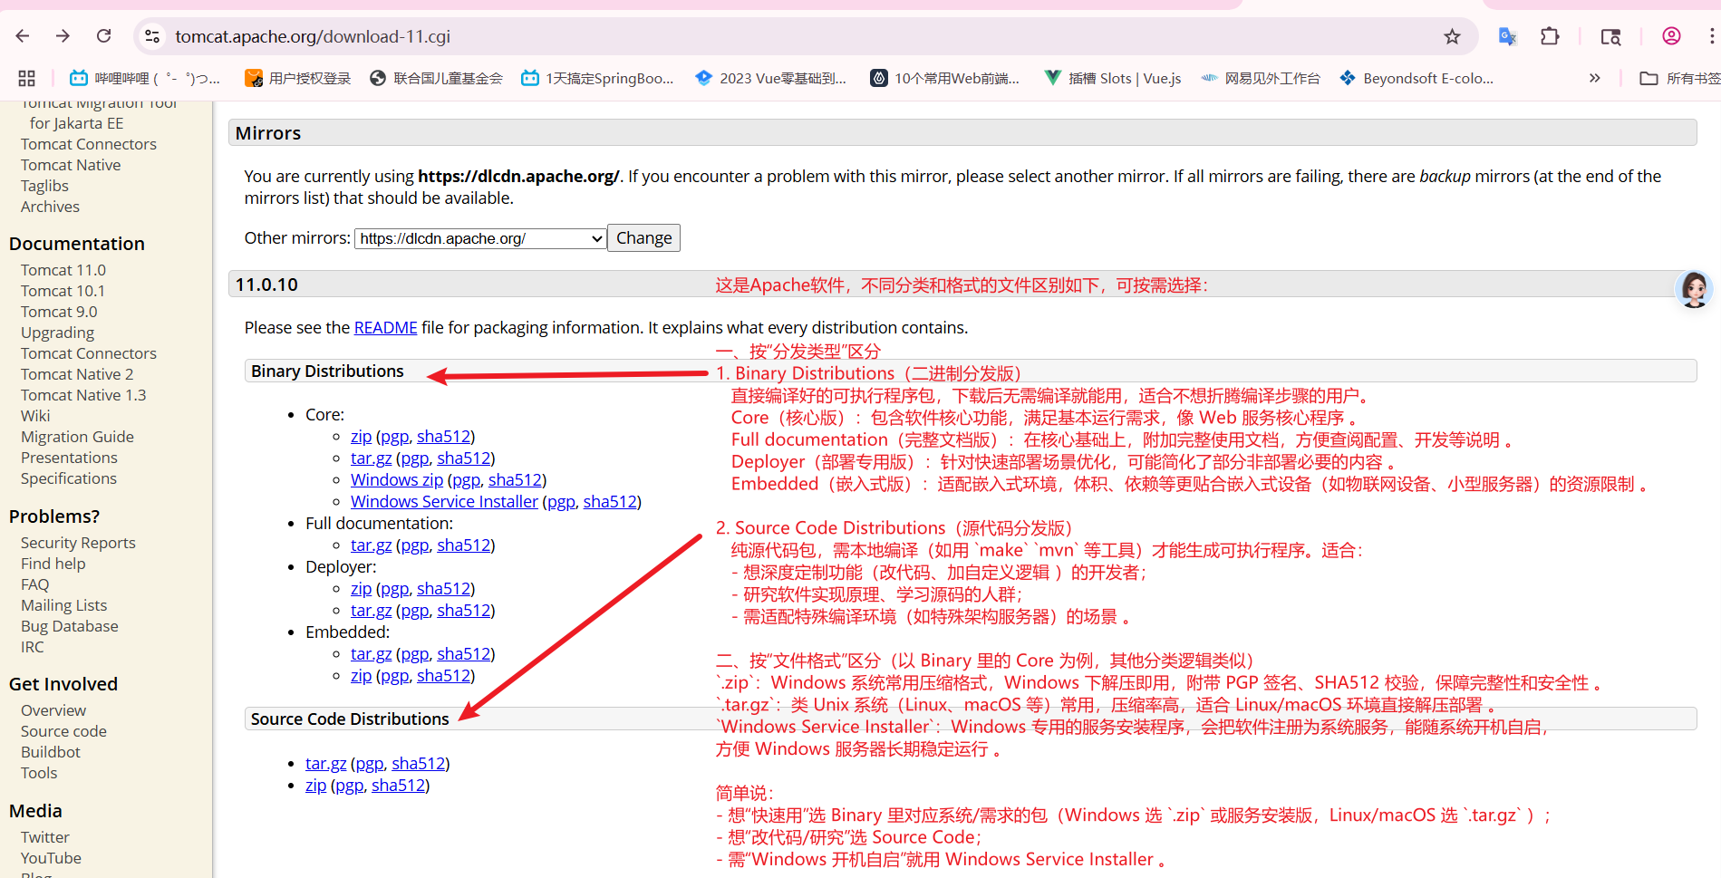The height and width of the screenshot is (878, 1721).
Task: Bookmark this page with star icon
Action: (x=1452, y=36)
